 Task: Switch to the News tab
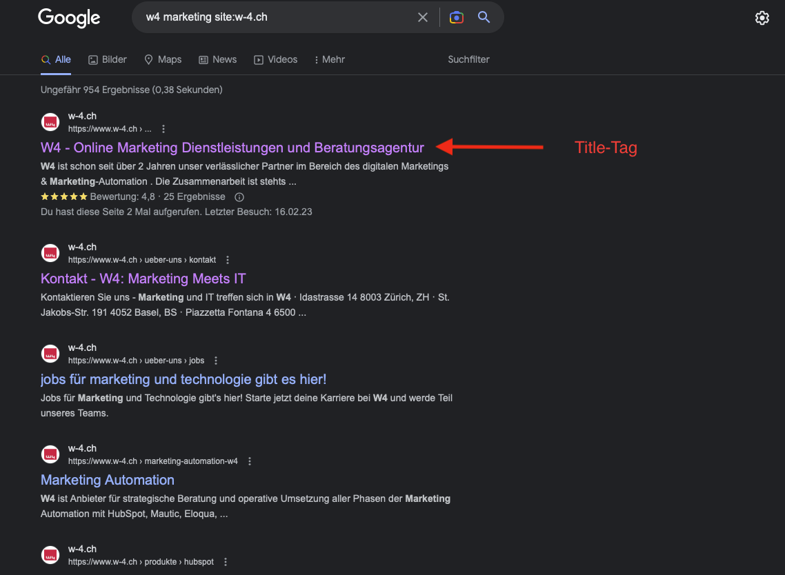coord(218,59)
